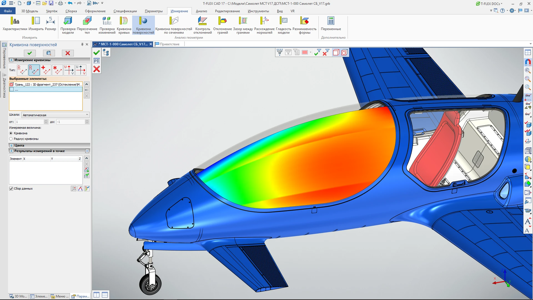Viewport: 533px width, 300px height.
Task: Cancel with red X button in panel
Action: point(68,53)
